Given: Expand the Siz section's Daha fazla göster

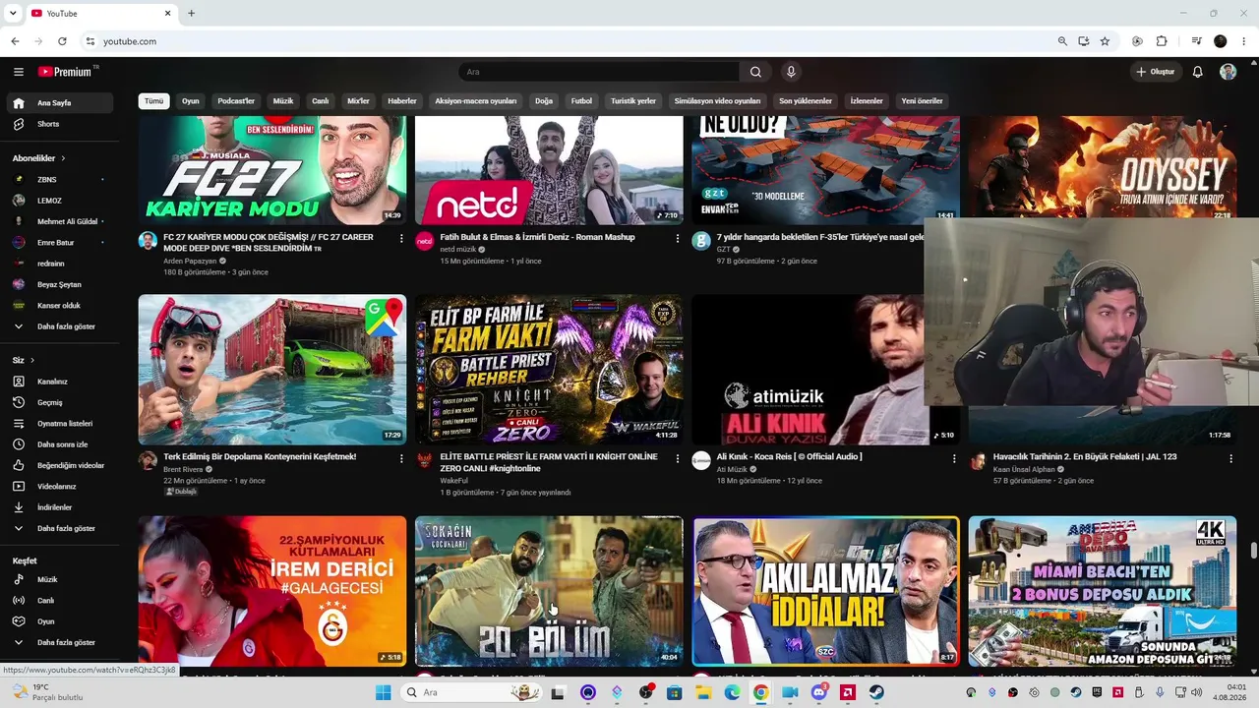Looking at the screenshot, I should coord(62,528).
